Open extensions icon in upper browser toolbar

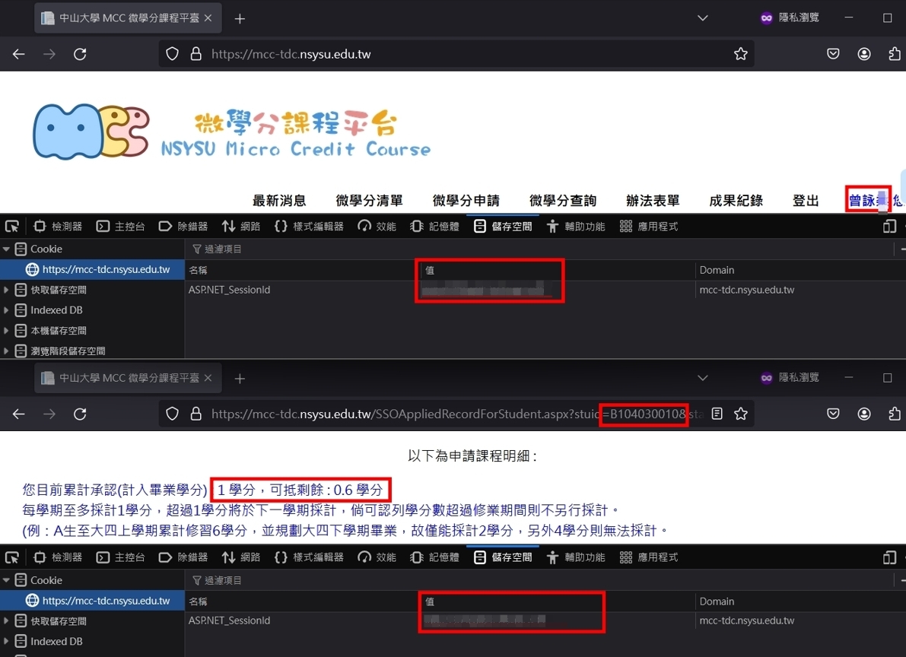[895, 54]
